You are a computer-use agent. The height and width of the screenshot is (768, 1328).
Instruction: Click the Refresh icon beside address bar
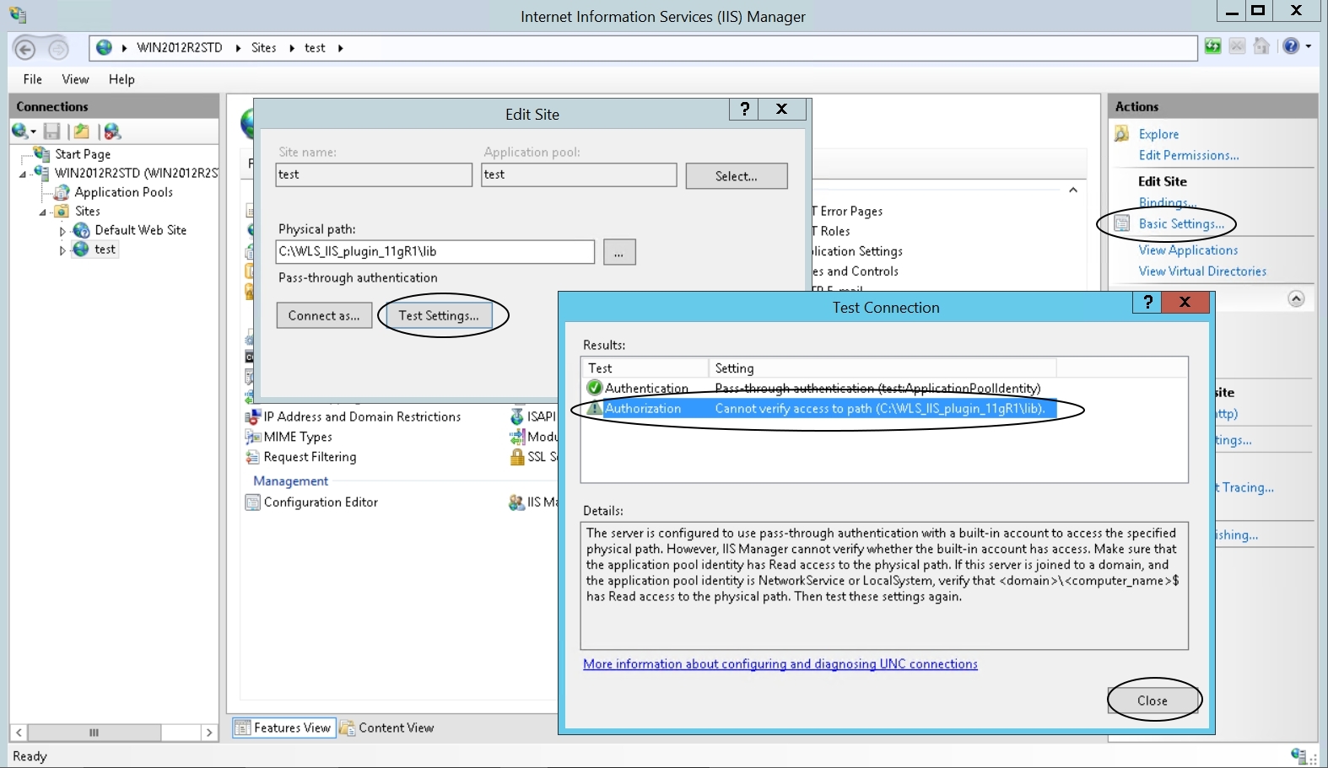pos(1212,47)
